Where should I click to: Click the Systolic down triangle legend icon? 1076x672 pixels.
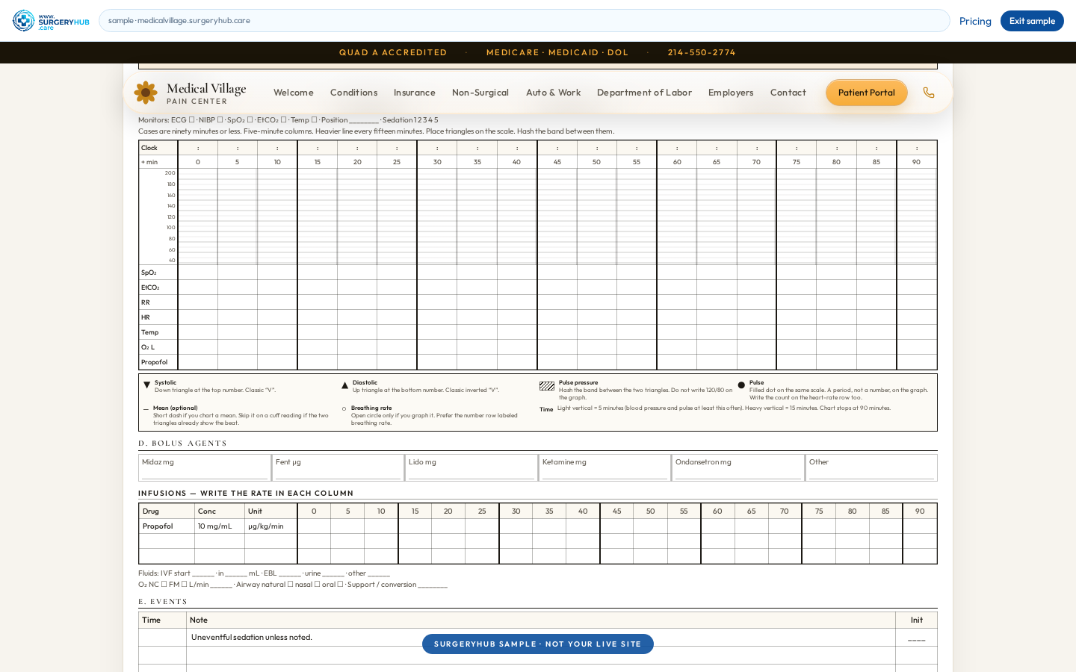tap(146, 385)
